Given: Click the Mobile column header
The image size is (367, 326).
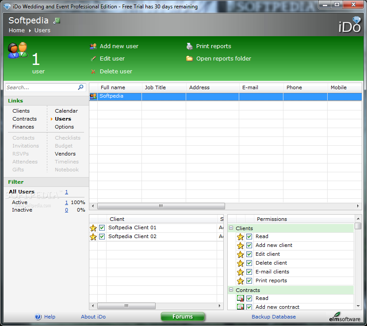Looking at the screenshot, I should (344, 87).
